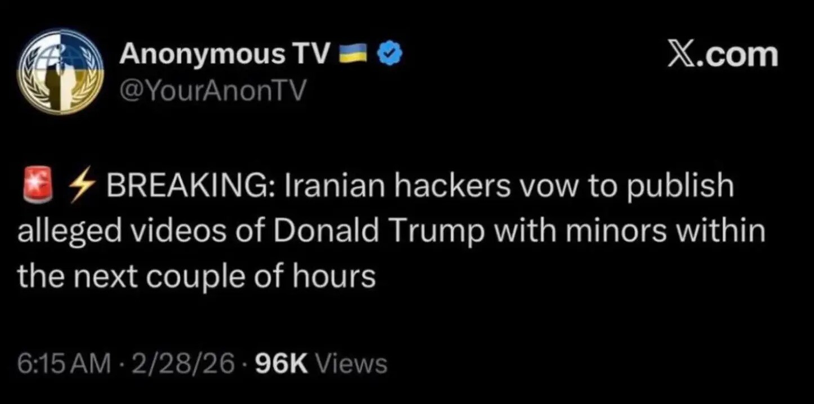Open the Anonymous TV display name

pyautogui.click(x=224, y=54)
